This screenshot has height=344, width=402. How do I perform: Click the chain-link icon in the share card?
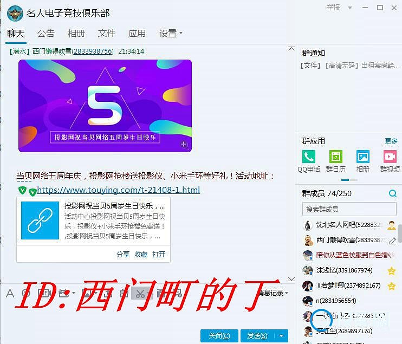[x=40, y=220]
